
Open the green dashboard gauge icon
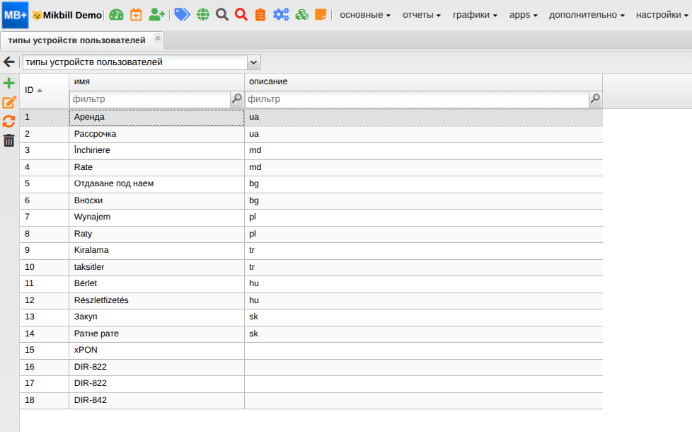[x=116, y=15]
